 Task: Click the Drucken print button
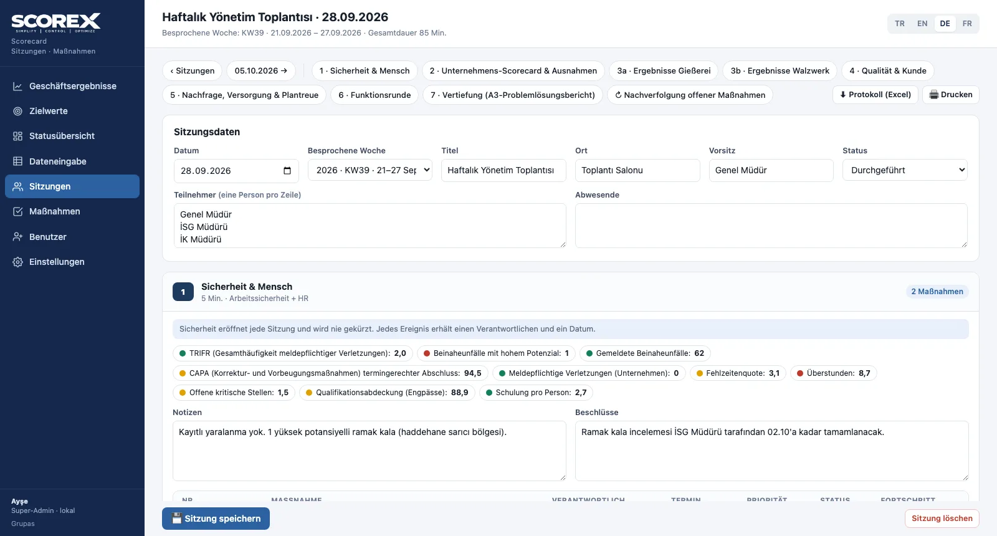pyautogui.click(x=951, y=95)
